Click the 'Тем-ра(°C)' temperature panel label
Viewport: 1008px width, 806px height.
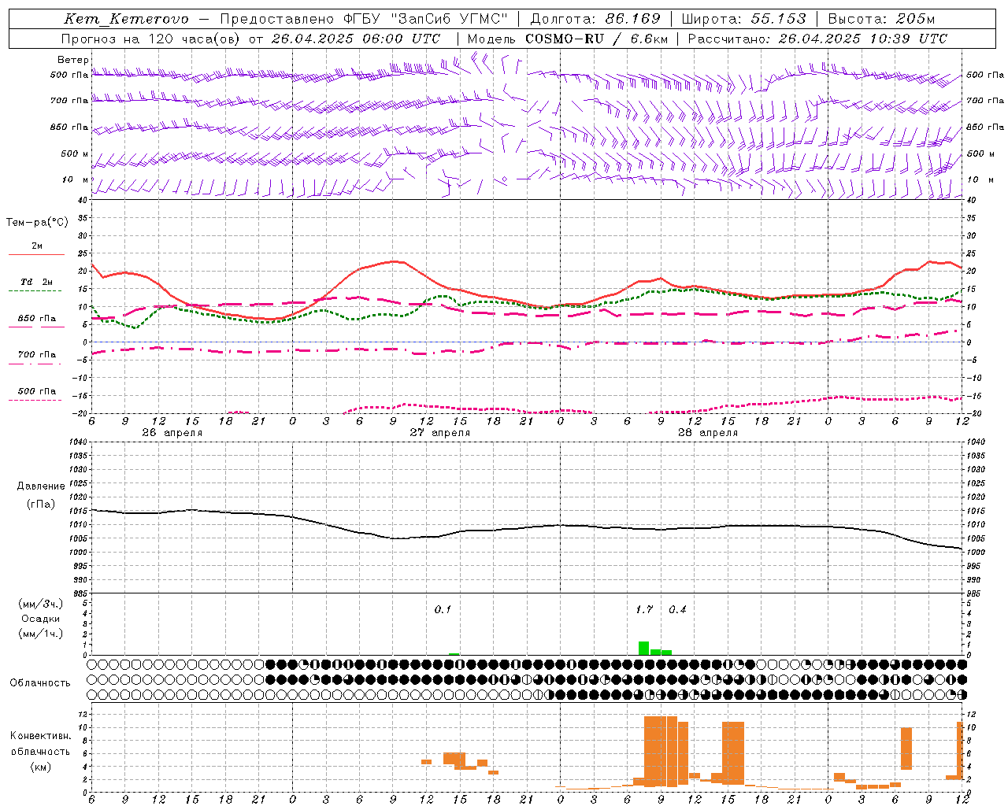coord(37,223)
